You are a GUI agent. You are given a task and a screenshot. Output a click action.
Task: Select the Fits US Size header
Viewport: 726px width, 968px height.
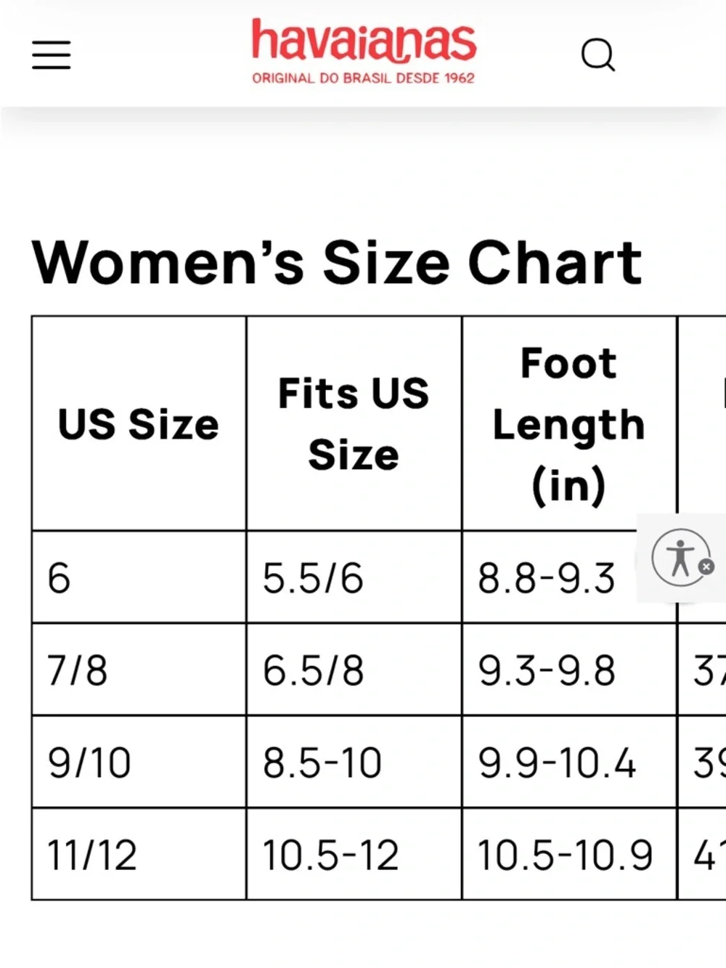(x=354, y=423)
